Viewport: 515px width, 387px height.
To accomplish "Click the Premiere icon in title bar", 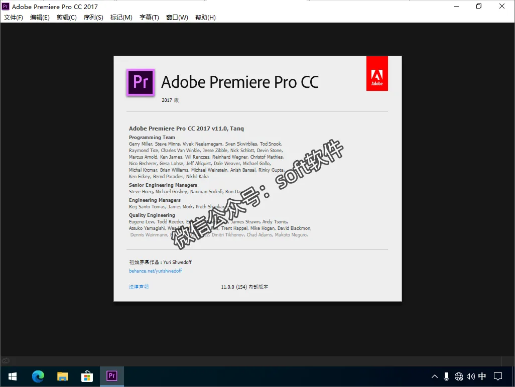I will pos(6,6).
